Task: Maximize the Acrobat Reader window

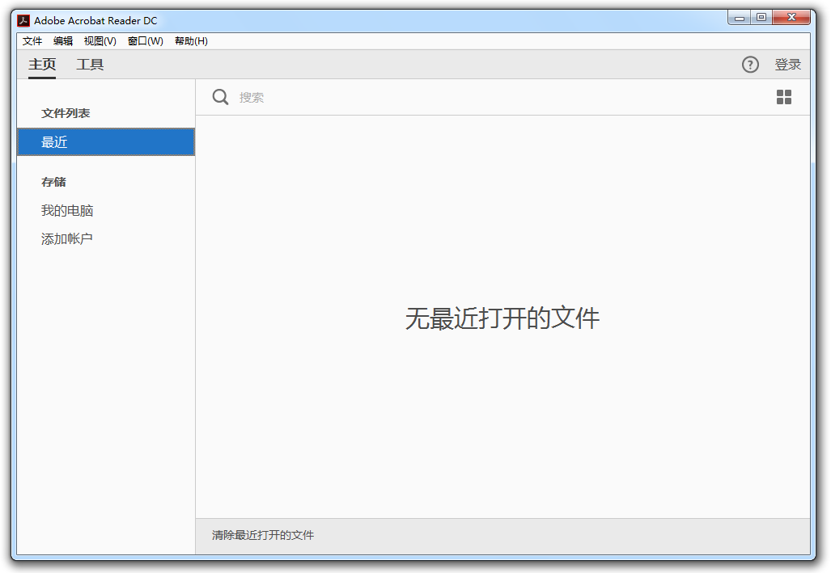Action: click(761, 18)
